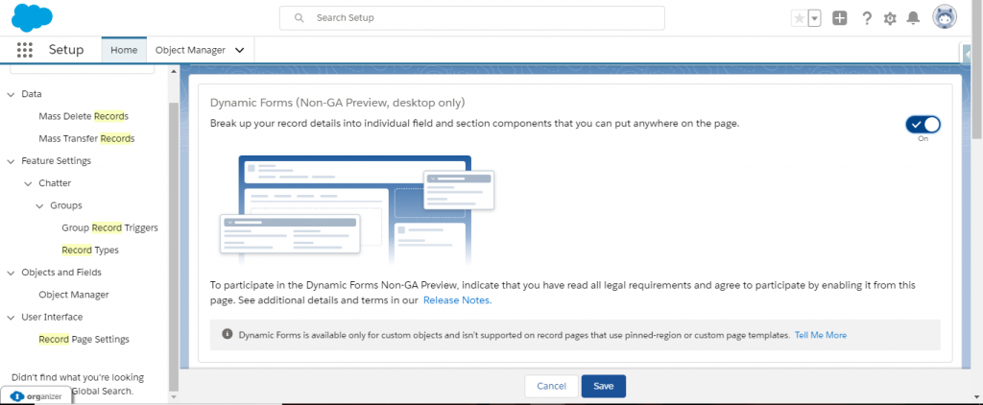Follow the Tell Me More link
Viewport: 983px width, 405px height.
[821, 335]
